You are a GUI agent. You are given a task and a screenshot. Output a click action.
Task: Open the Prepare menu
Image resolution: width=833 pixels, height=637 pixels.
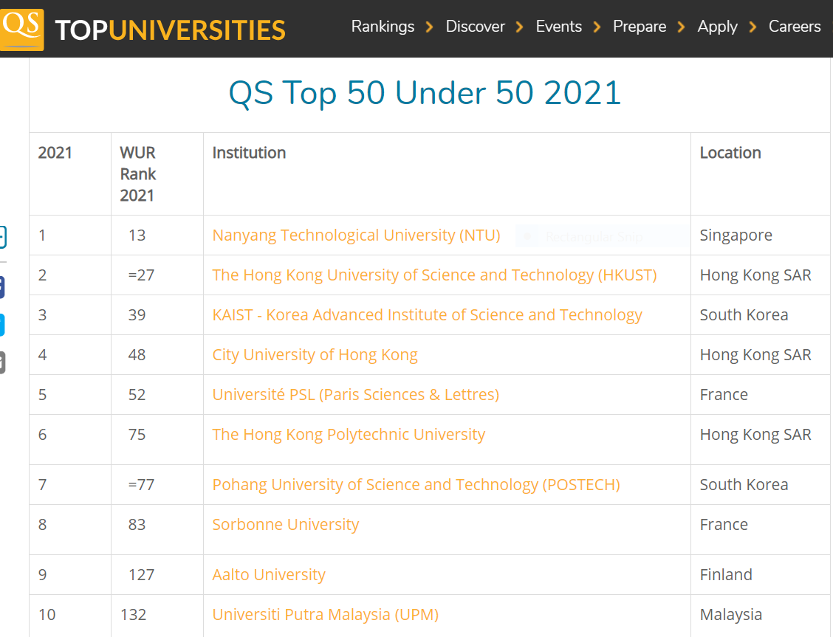[x=639, y=27]
